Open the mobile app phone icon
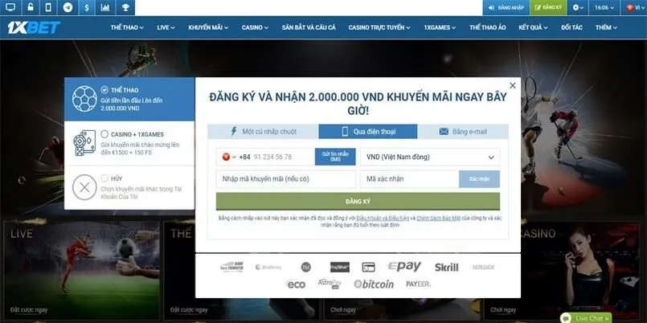647x323 pixels. pos(48,7)
